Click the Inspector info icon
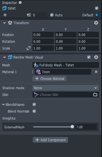 coord(20,3)
